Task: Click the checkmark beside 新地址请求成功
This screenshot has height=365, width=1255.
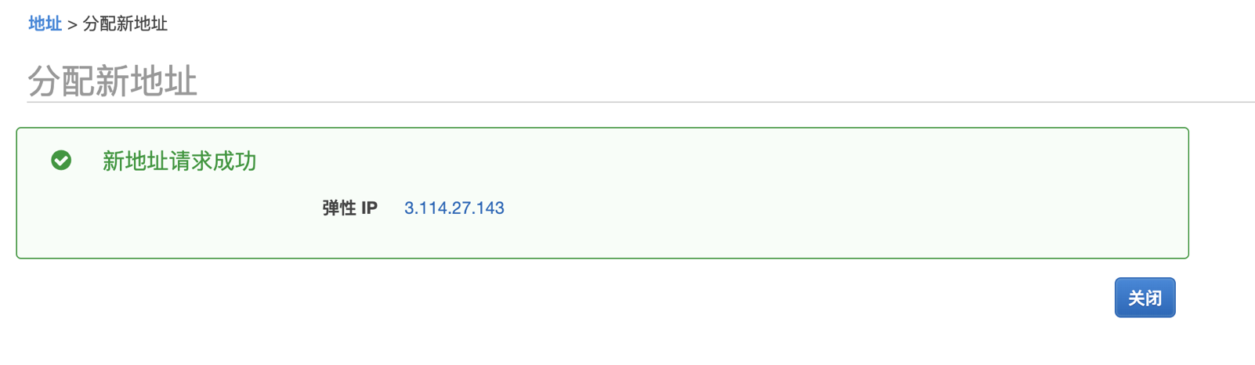Action: pyautogui.click(x=61, y=161)
